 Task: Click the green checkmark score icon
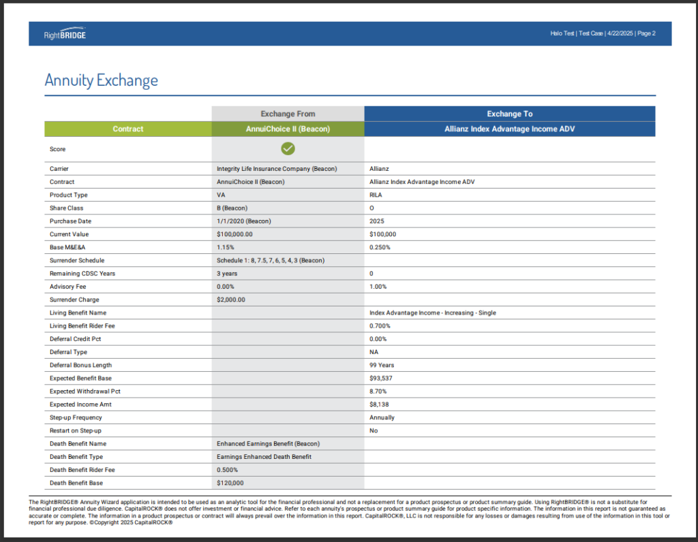288,148
